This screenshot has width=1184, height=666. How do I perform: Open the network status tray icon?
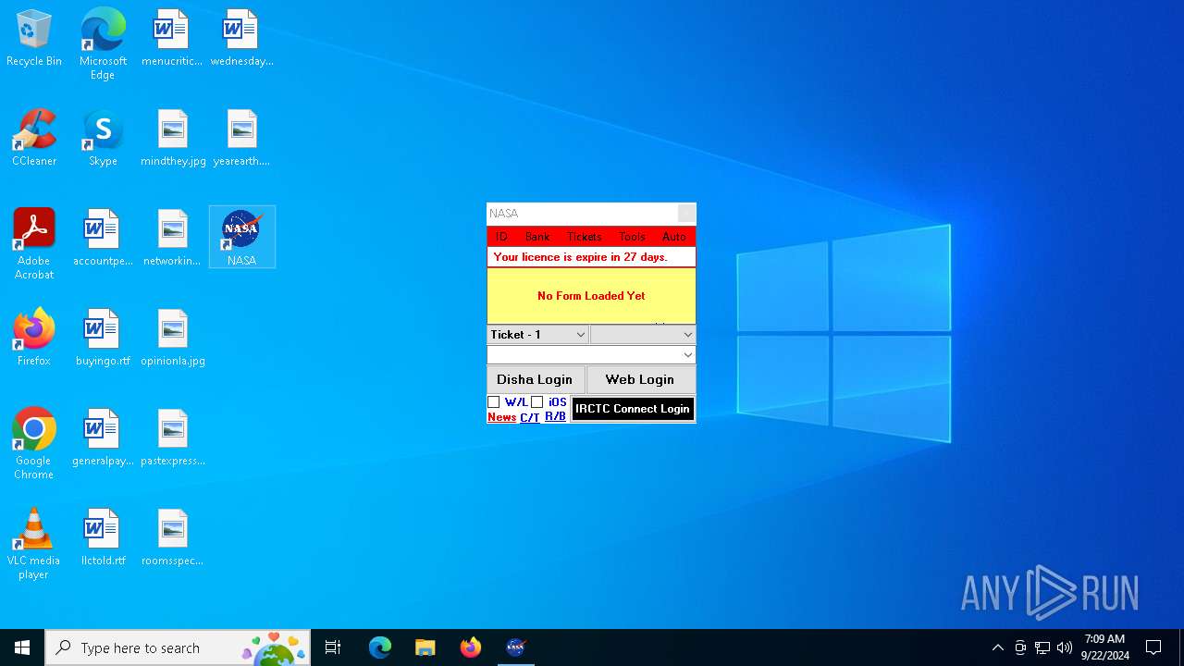tap(1042, 647)
